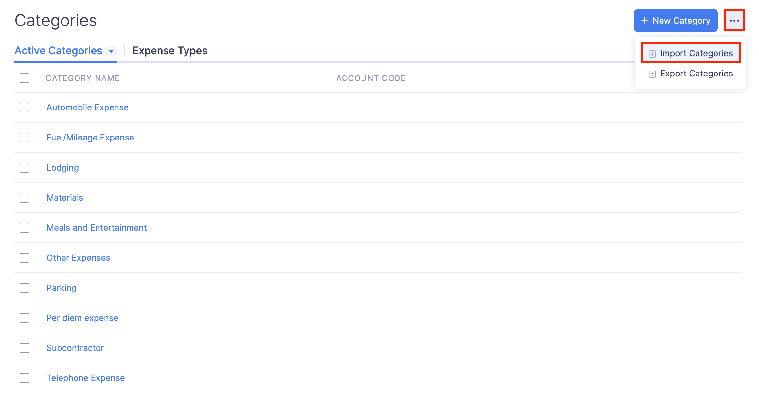Check the select-all checkbox in header
This screenshot has height=396, width=759.
(24, 78)
